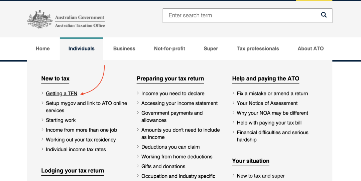Image resolution: width=361 pixels, height=181 pixels.
Task: Click the chevron beside Your Notice of Assessment
Action: click(x=233, y=103)
